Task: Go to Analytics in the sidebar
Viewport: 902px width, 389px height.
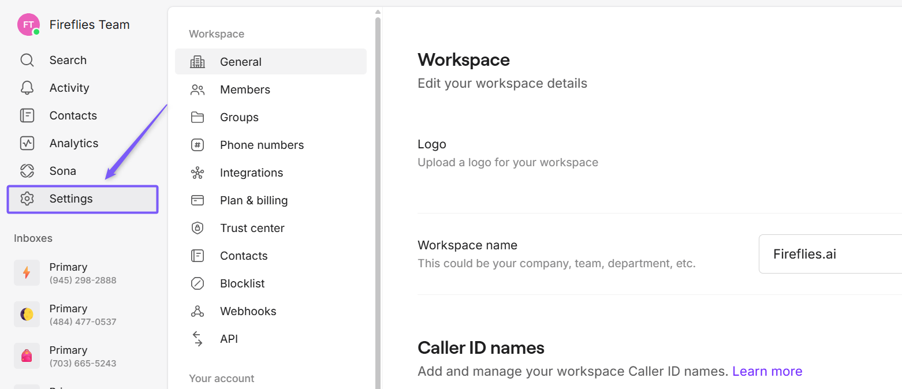Action: pyautogui.click(x=74, y=143)
